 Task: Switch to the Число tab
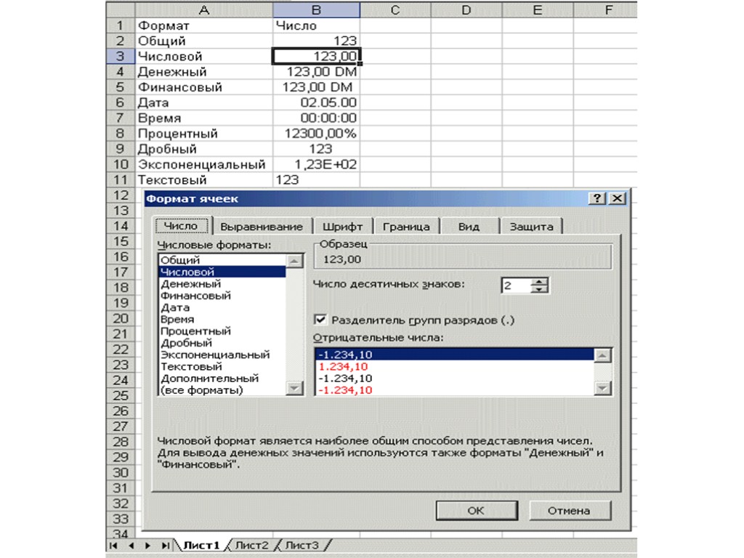[x=181, y=226]
